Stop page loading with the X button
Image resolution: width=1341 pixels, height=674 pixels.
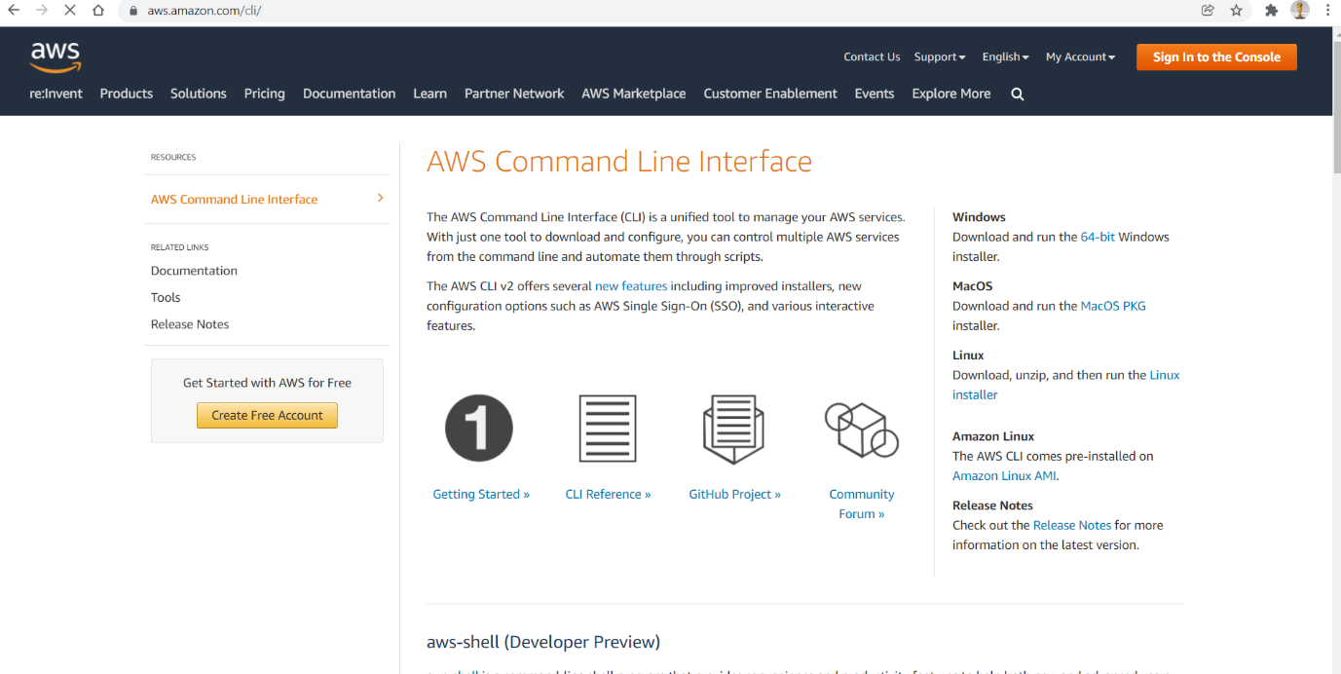click(x=70, y=11)
